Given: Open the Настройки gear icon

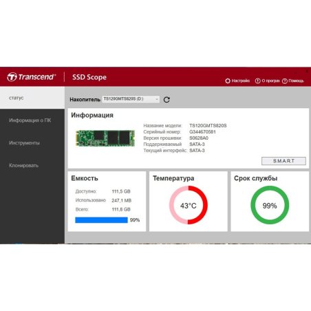Looking at the screenshot, I should coord(228,81).
